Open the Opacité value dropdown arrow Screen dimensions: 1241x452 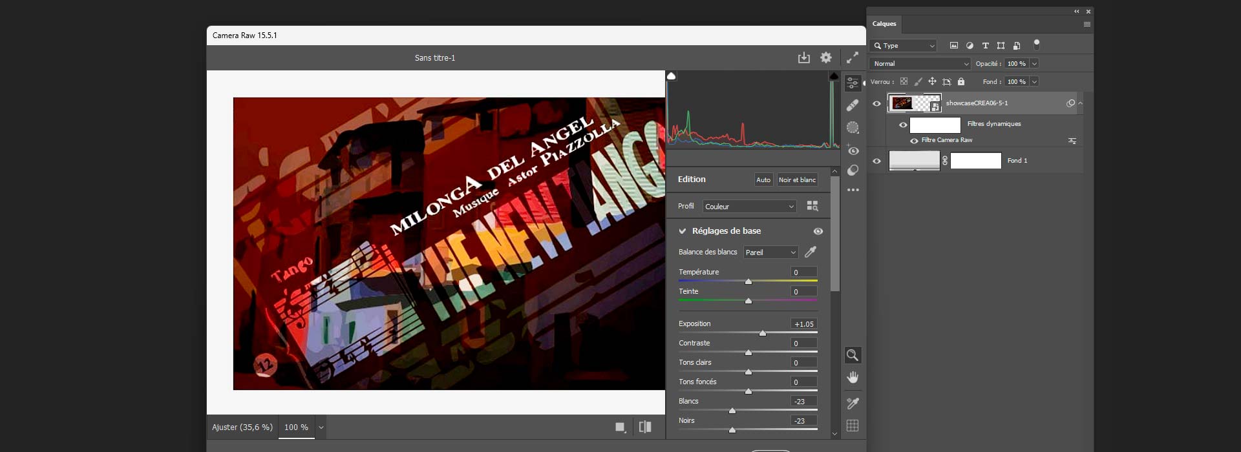(x=1035, y=63)
